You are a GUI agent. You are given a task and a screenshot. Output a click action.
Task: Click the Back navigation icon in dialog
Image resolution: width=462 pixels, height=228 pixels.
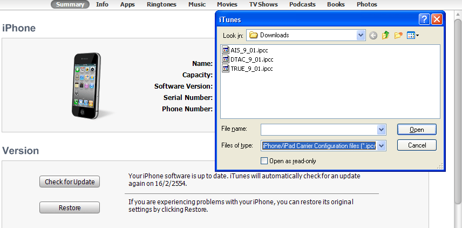(x=373, y=36)
